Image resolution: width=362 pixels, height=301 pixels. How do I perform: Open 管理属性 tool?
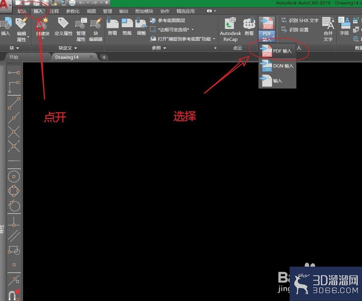coord(81,30)
